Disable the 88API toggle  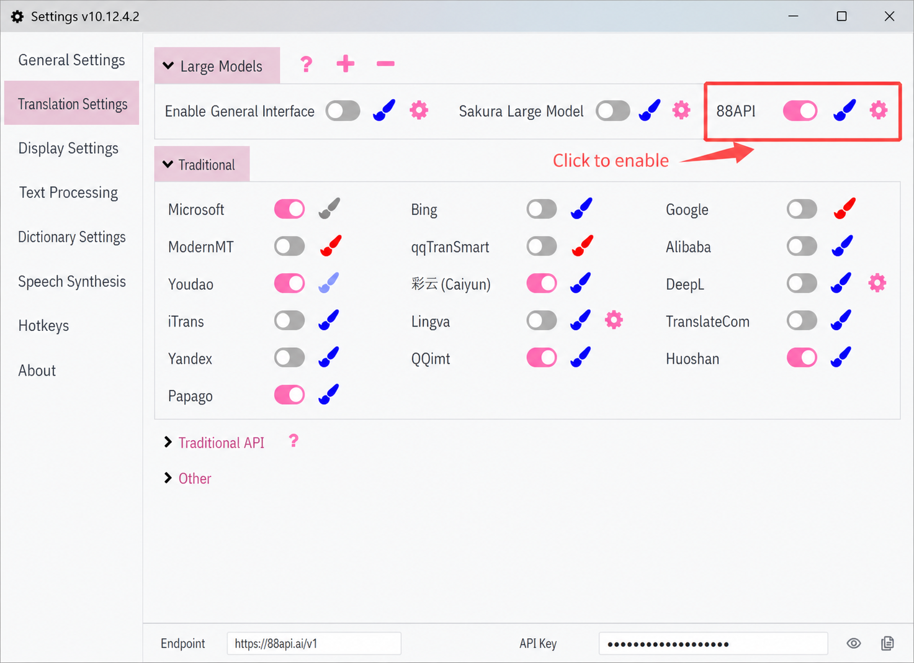[x=800, y=111]
